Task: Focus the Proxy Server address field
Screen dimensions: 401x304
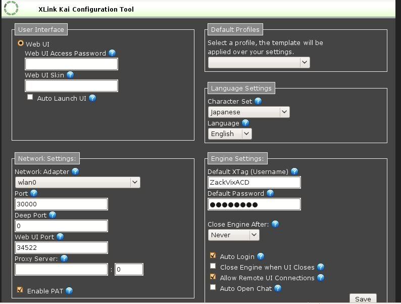Action: [62, 270]
